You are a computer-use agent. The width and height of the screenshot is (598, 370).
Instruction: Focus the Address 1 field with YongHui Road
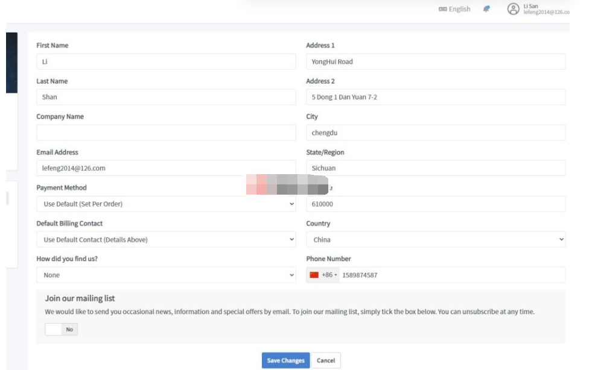[436, 61]
